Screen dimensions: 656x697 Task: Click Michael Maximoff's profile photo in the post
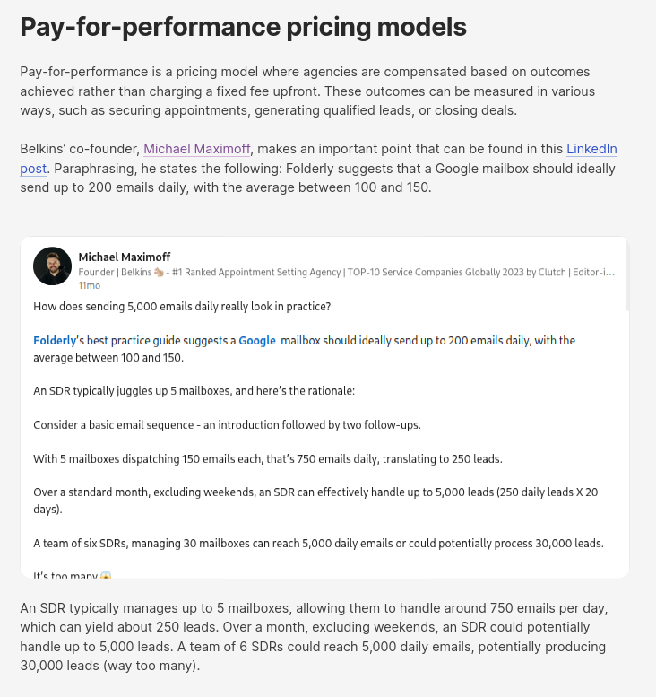52,266
